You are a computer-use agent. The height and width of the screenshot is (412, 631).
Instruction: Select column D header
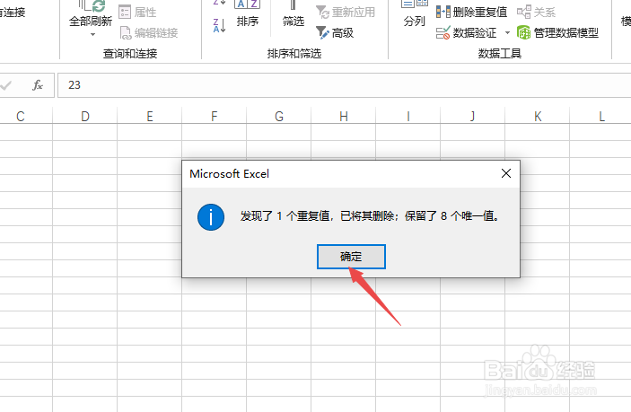(x=85, y=117)
